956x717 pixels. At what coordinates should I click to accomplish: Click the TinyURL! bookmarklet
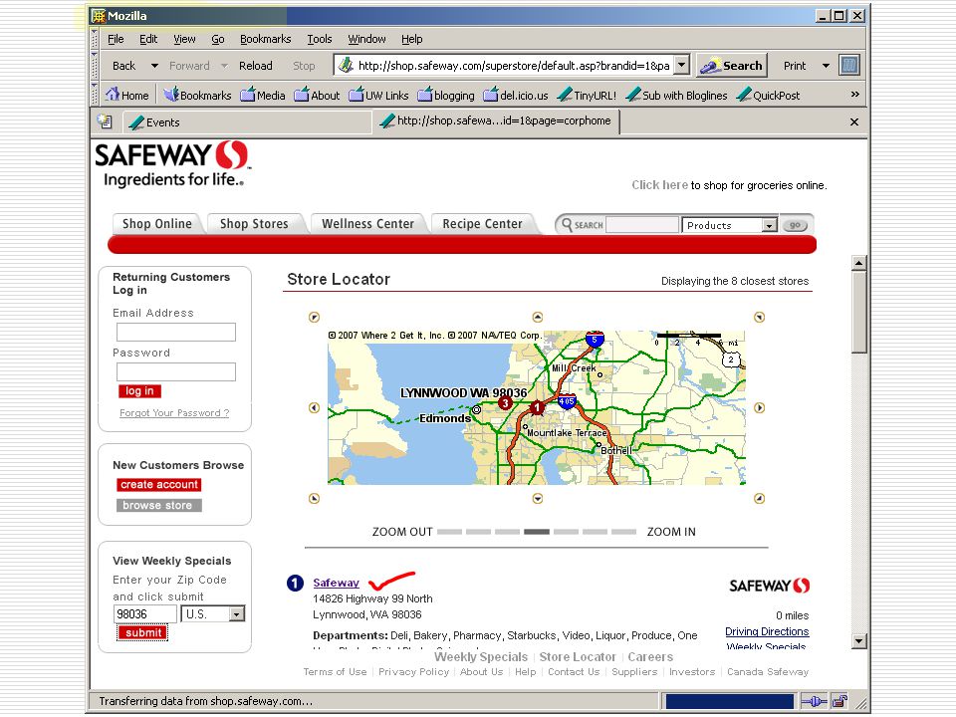(587, 96)
